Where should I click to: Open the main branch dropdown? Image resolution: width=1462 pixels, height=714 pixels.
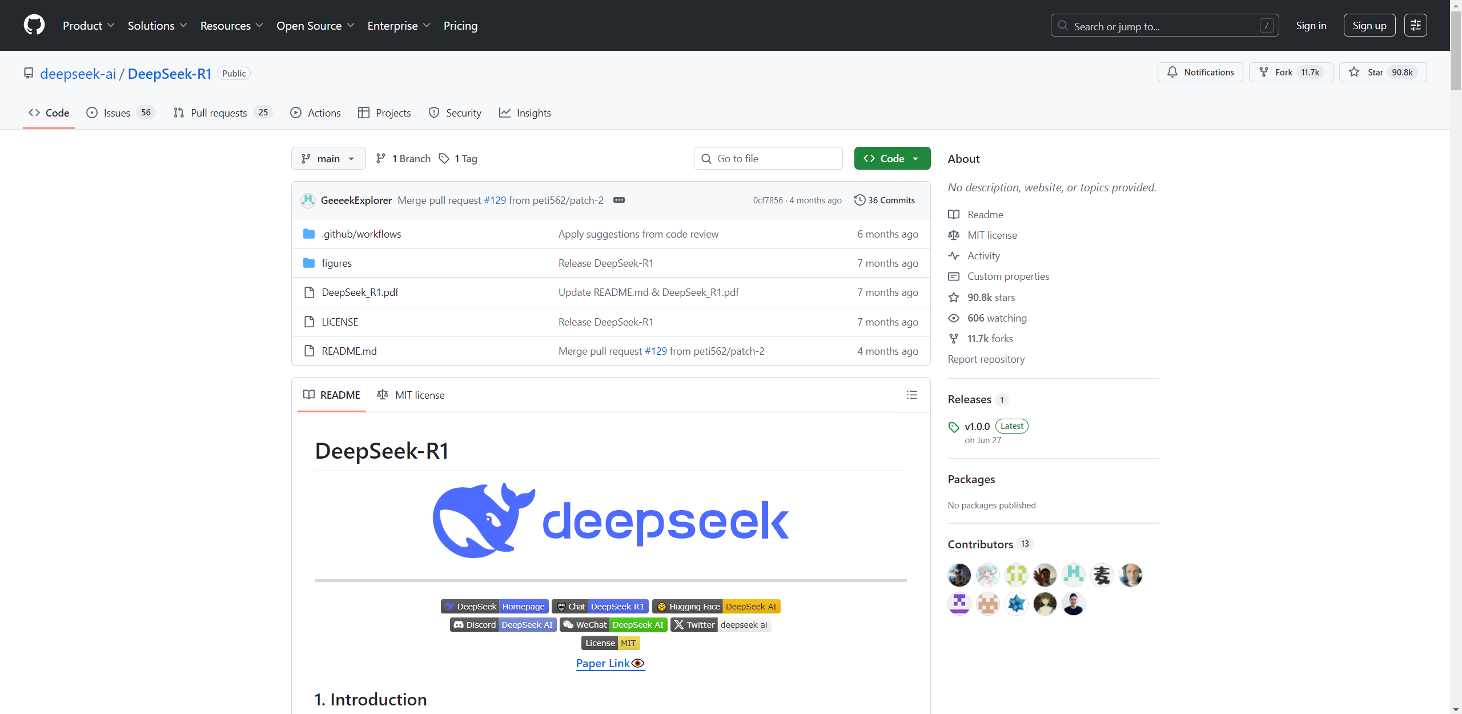click(x=328, y=158)
